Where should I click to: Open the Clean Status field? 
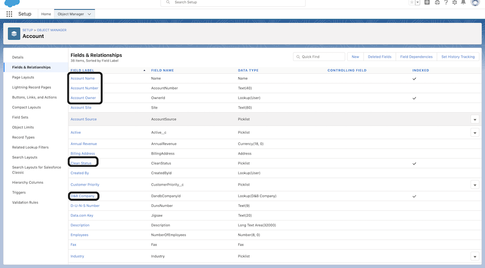click(x=81, y=163)
